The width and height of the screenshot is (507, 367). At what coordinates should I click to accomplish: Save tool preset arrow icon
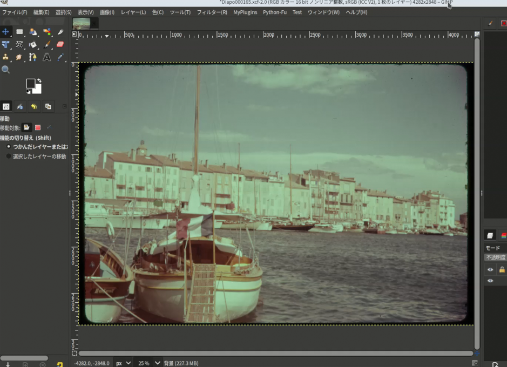8,364
